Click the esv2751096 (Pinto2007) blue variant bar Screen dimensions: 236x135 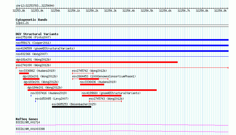(x=122, y=40)
